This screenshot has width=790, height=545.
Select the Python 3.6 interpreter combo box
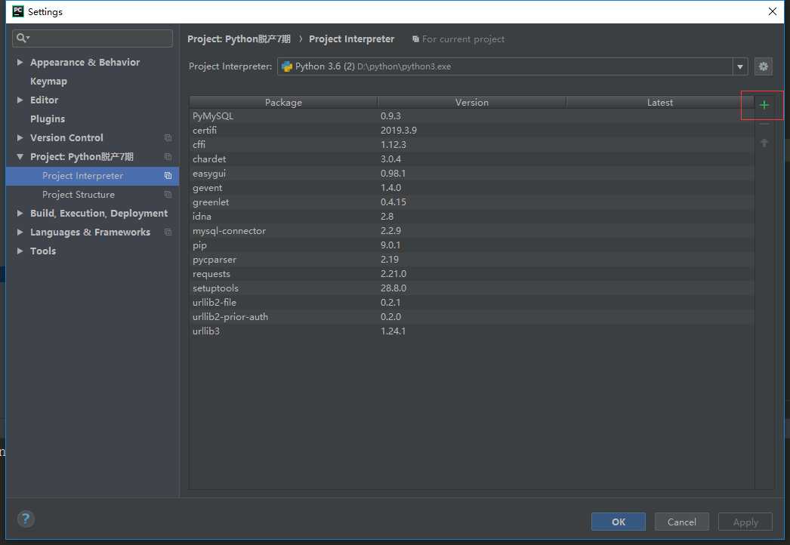[x=512, y=66]
